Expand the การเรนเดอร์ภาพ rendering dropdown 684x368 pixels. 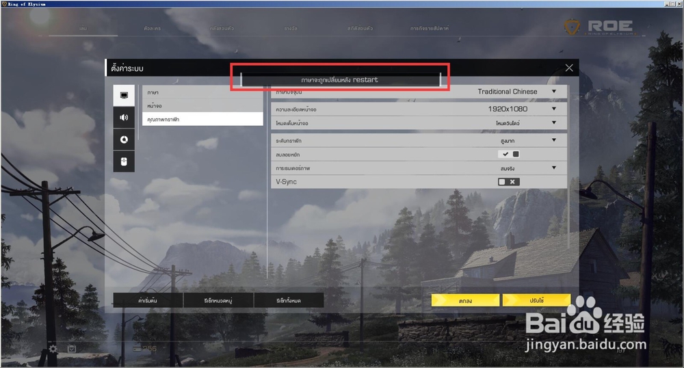[x=554, y=168]
